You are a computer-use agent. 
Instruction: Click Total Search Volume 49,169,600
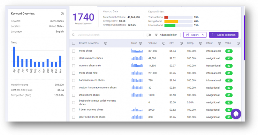134,17
